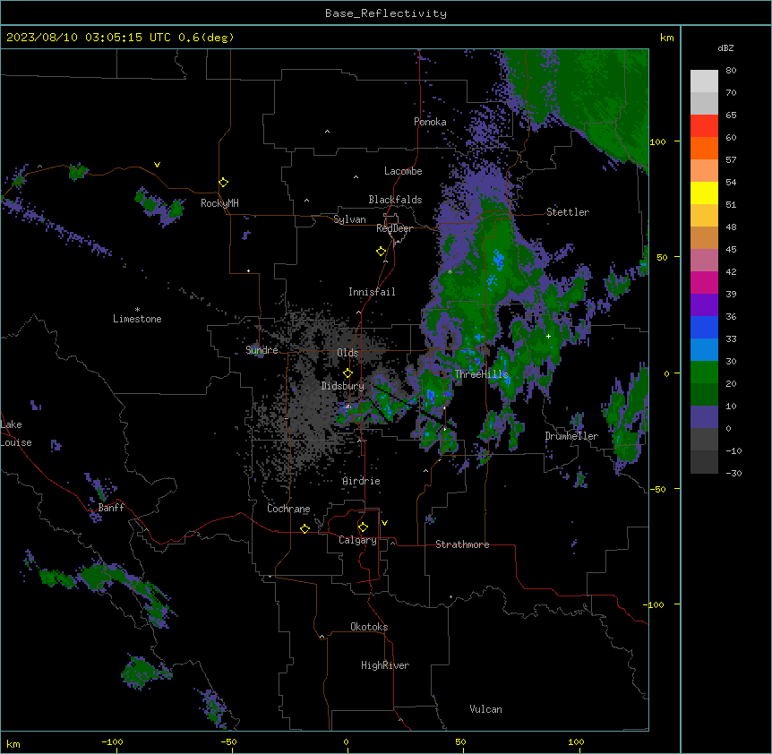Select the RockyMH label

(x=219, y=203)
